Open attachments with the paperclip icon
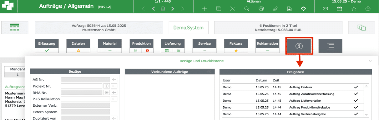 [275, 9]
